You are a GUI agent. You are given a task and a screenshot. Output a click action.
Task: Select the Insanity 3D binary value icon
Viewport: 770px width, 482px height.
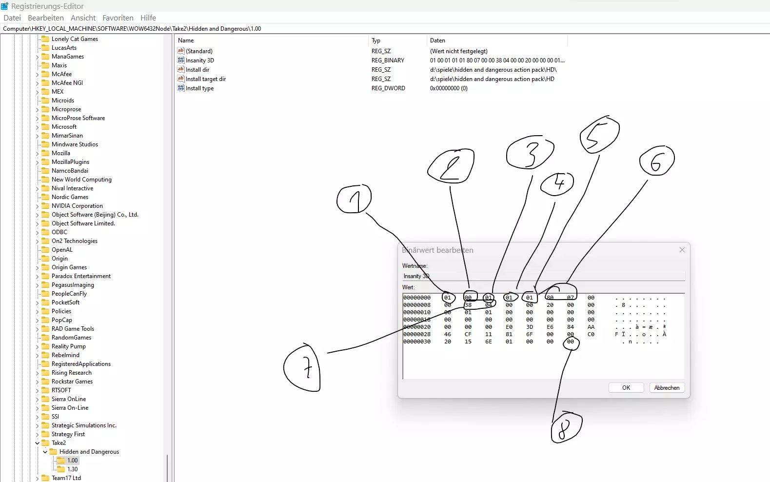pos(181,60)
